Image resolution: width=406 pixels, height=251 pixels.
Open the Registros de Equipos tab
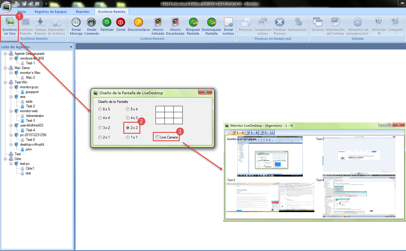[51, 12]
